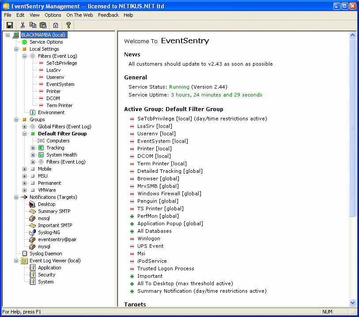Click the Desktop notification target icon
Screen dimensions: 359x317
pos(33,204)
